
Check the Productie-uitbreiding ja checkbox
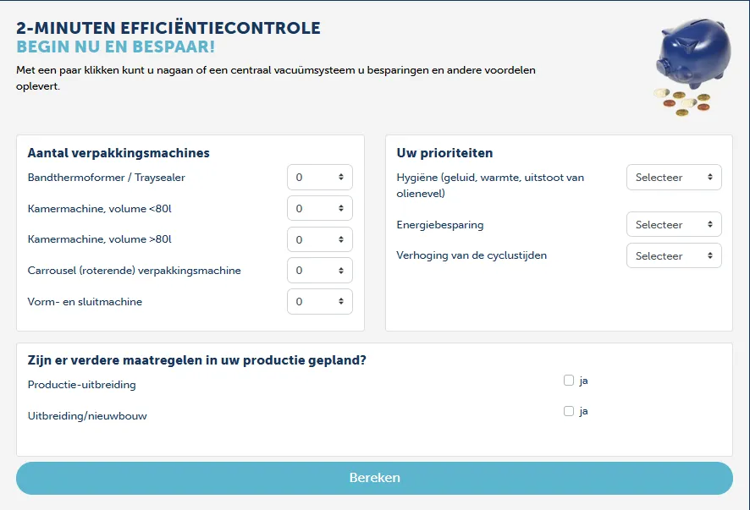coord(569,381)
